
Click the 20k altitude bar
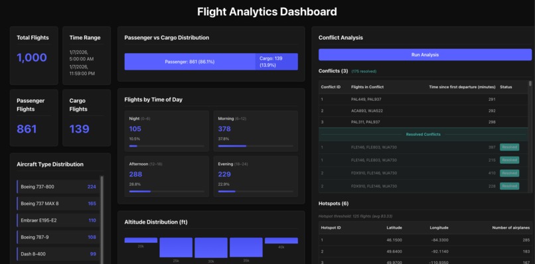tap(141, 240)
